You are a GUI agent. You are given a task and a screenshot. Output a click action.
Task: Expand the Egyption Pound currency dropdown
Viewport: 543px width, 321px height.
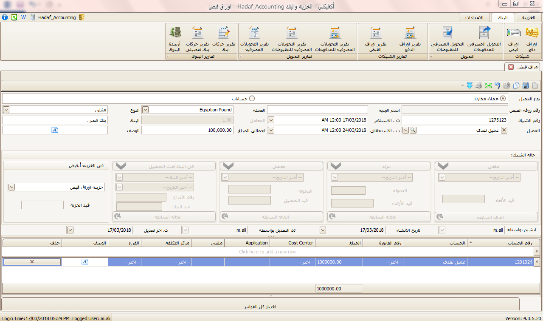(145, 110)
